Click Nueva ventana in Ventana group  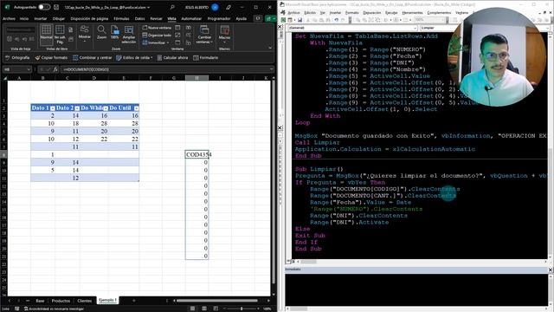tap(157, 28)
